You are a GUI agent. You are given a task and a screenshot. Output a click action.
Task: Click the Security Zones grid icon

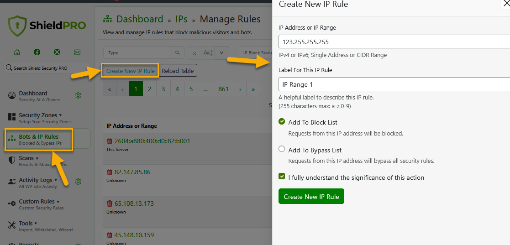coord(12,117)
